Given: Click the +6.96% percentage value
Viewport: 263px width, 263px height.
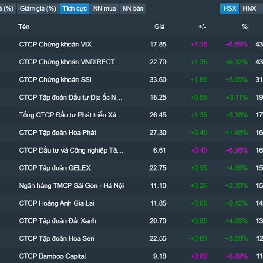Looking at the screenshot, I should (237, 150).
